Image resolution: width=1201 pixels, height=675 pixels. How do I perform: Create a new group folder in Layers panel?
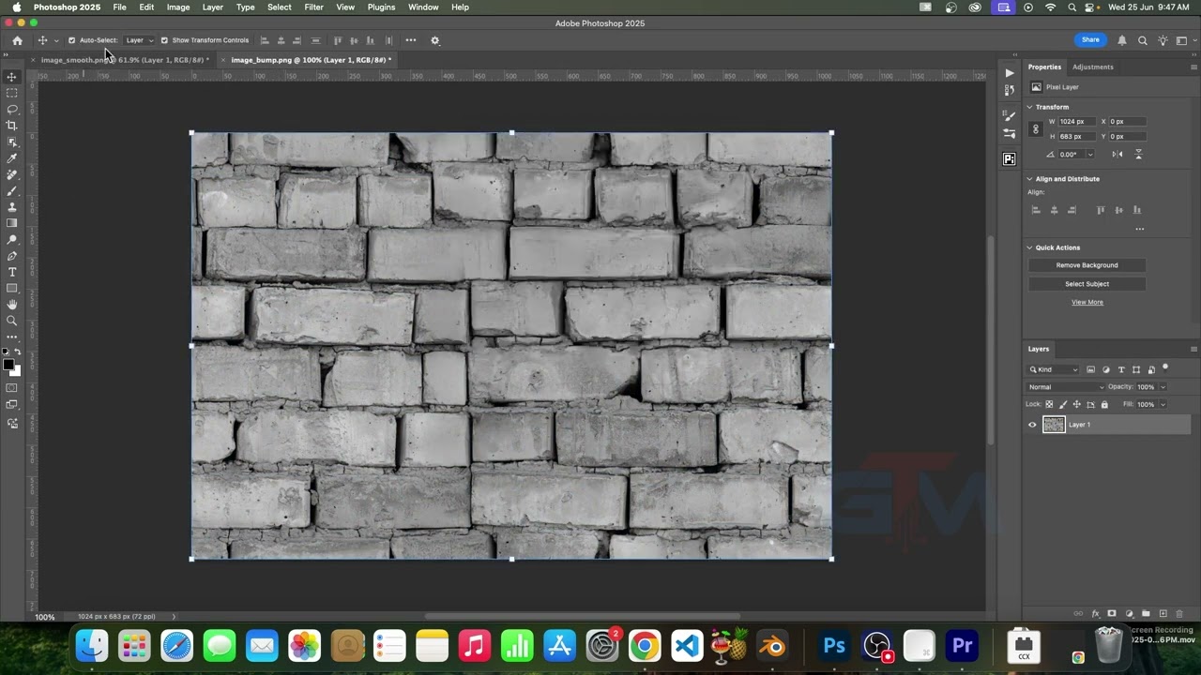click(x=1147, y=614)
